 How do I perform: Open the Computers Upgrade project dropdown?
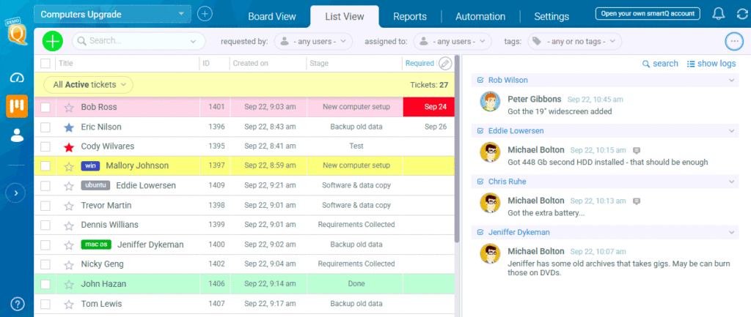point(112,14)
